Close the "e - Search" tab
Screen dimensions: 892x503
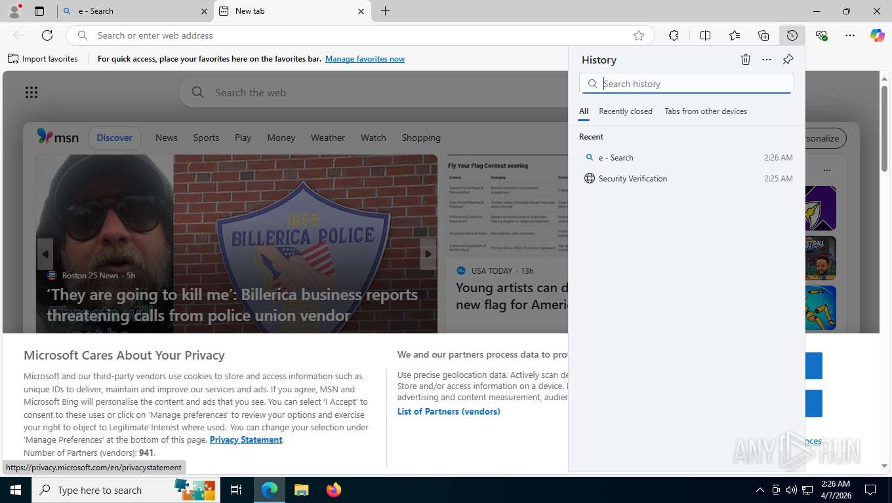(204, 11)
